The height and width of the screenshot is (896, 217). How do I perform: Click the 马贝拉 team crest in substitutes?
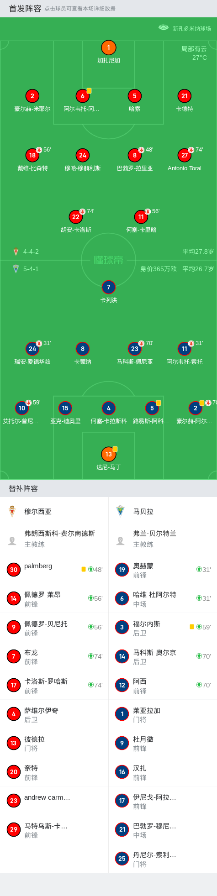coord(121,511)
